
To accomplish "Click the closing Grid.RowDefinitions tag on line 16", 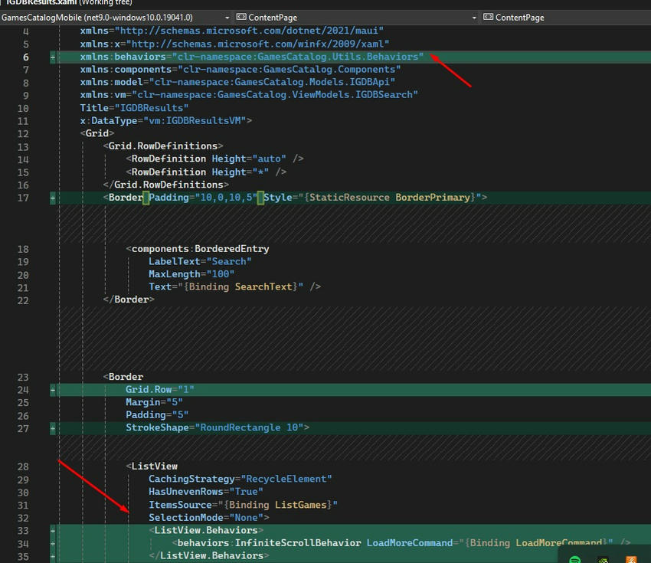I will (x=166, y=185).
